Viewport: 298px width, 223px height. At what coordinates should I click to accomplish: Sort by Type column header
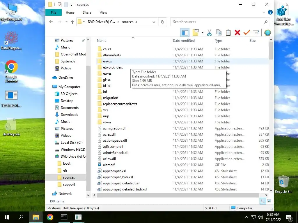(230, 41)
